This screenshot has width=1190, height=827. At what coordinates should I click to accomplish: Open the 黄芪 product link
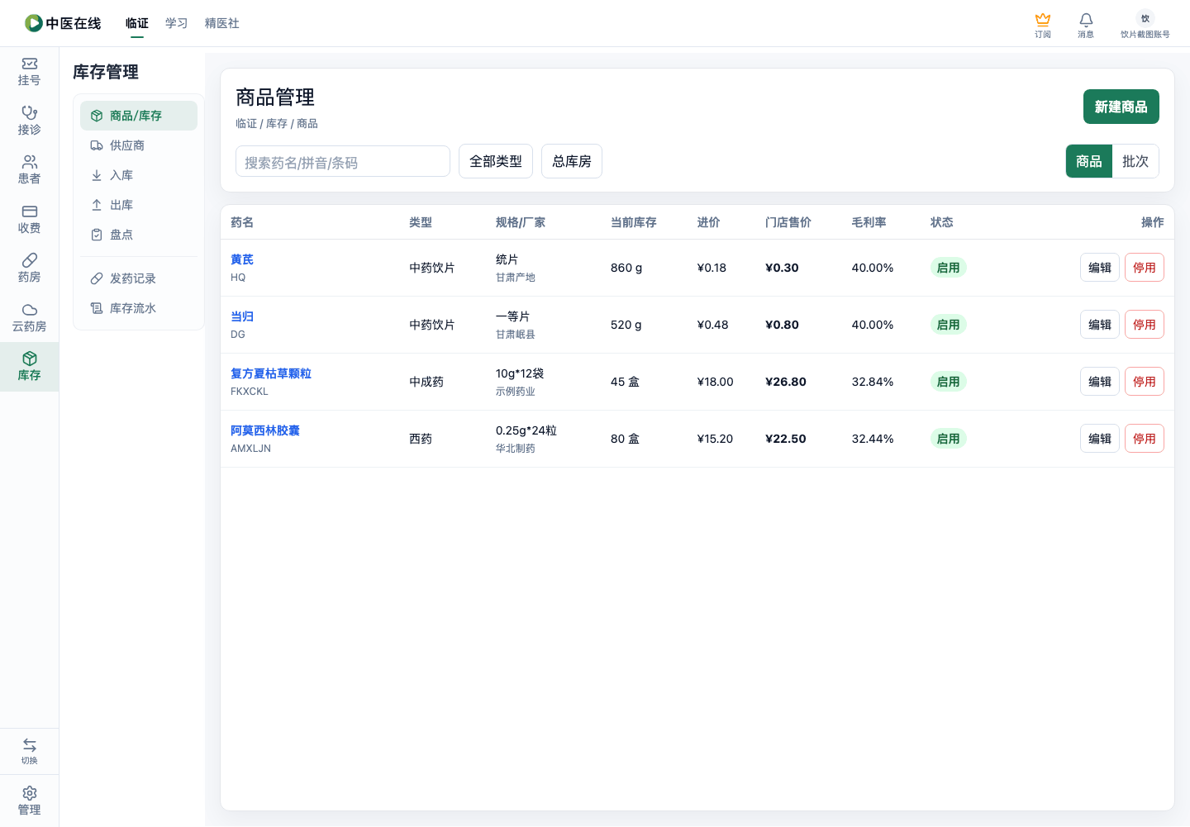[x=242, y=259]
